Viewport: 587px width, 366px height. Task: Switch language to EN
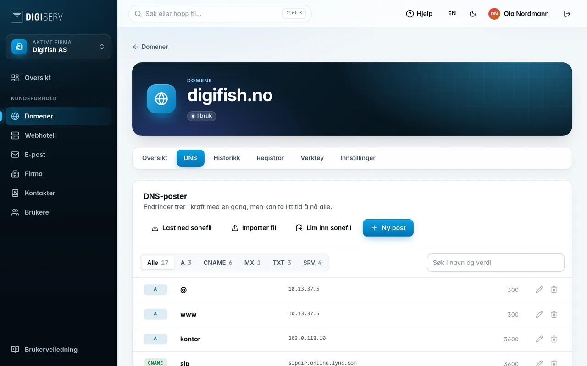pos(452,14)
